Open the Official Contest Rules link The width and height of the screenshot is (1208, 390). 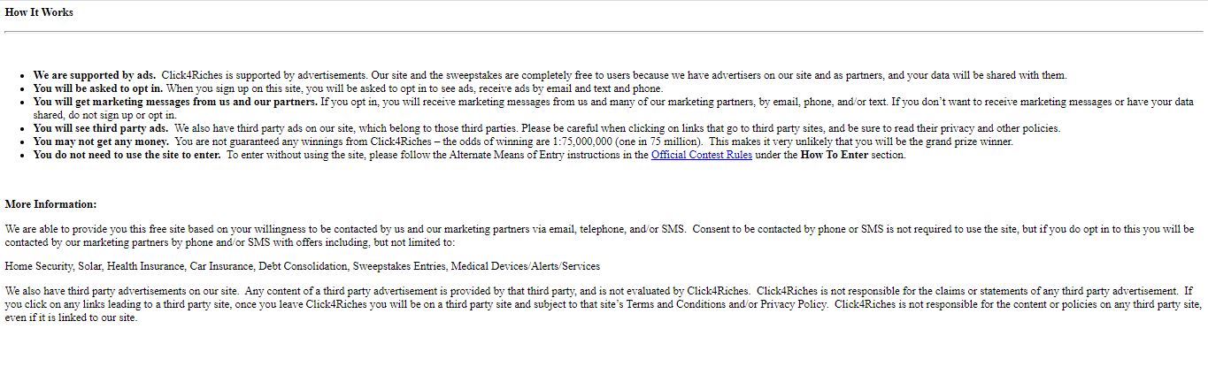(701, 155)
